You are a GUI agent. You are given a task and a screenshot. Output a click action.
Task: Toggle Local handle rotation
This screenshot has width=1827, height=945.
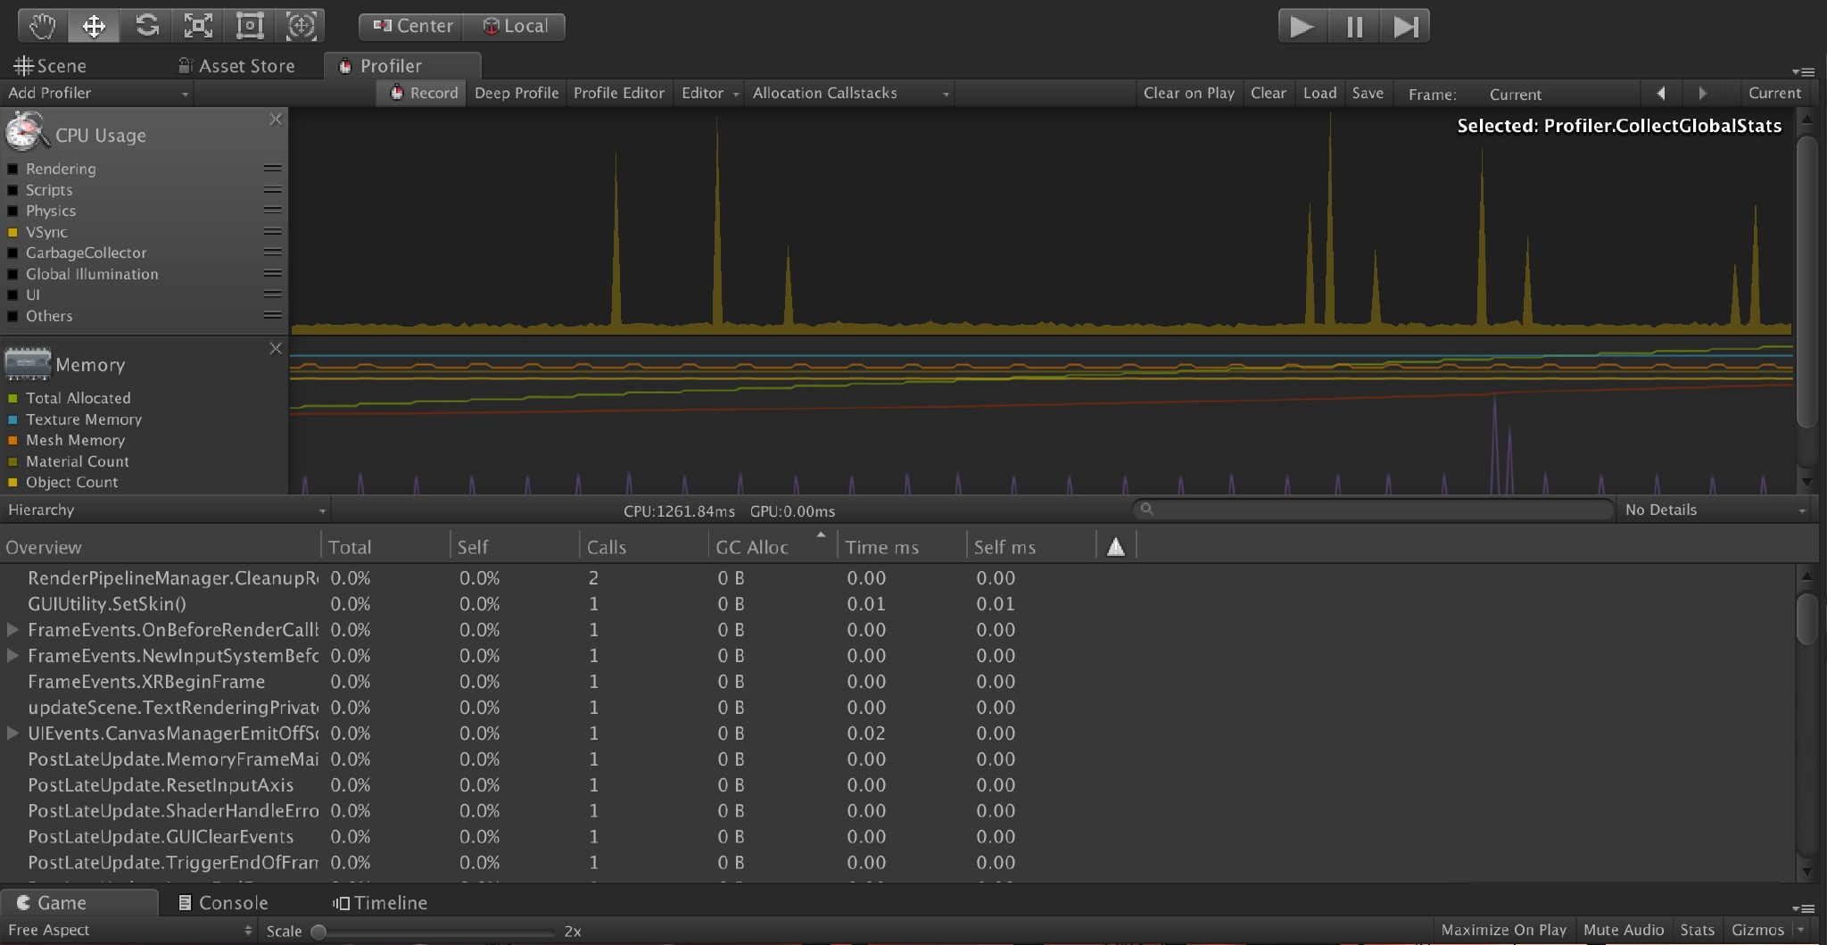[515, 26]
